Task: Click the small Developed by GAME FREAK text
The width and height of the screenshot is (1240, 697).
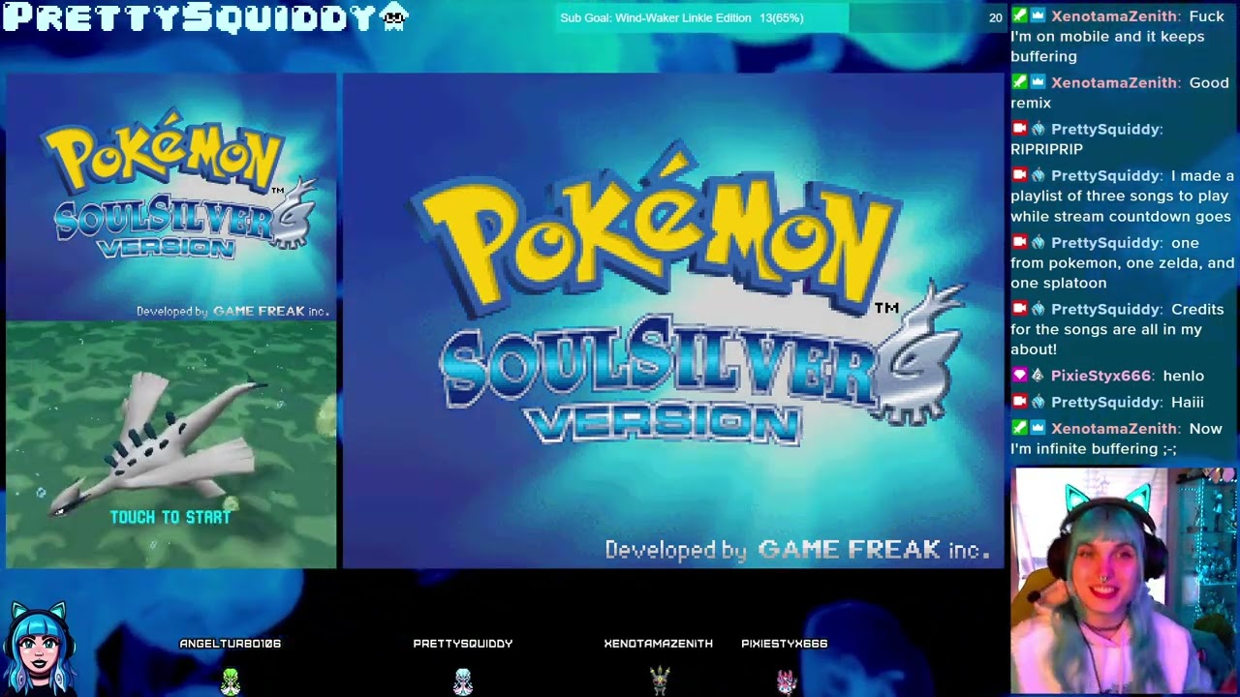Action: (x=232, y=311)
